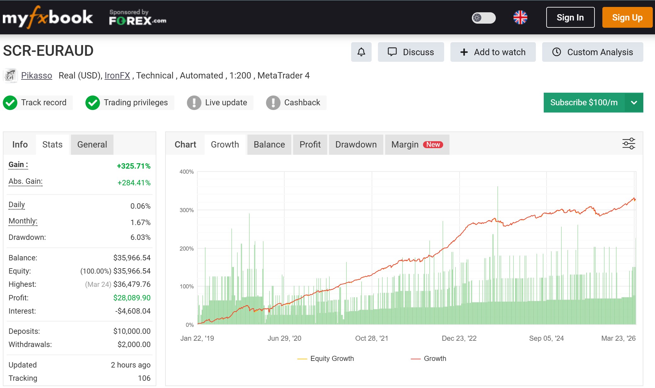The height and width of the screenshot is (388, 655).
Task: Open the Pikasso trader profile link
Action: pos(37,75)
